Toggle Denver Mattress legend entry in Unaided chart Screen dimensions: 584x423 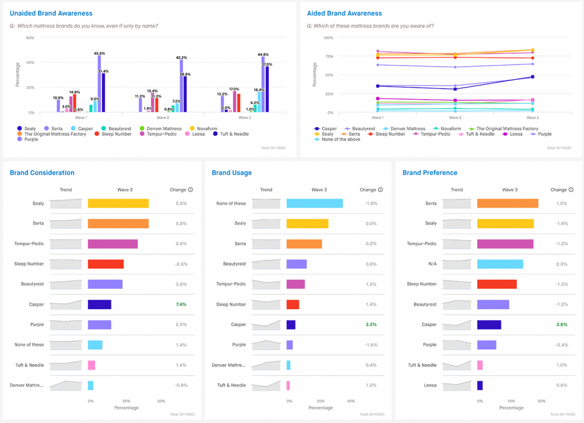coord(160,128)
